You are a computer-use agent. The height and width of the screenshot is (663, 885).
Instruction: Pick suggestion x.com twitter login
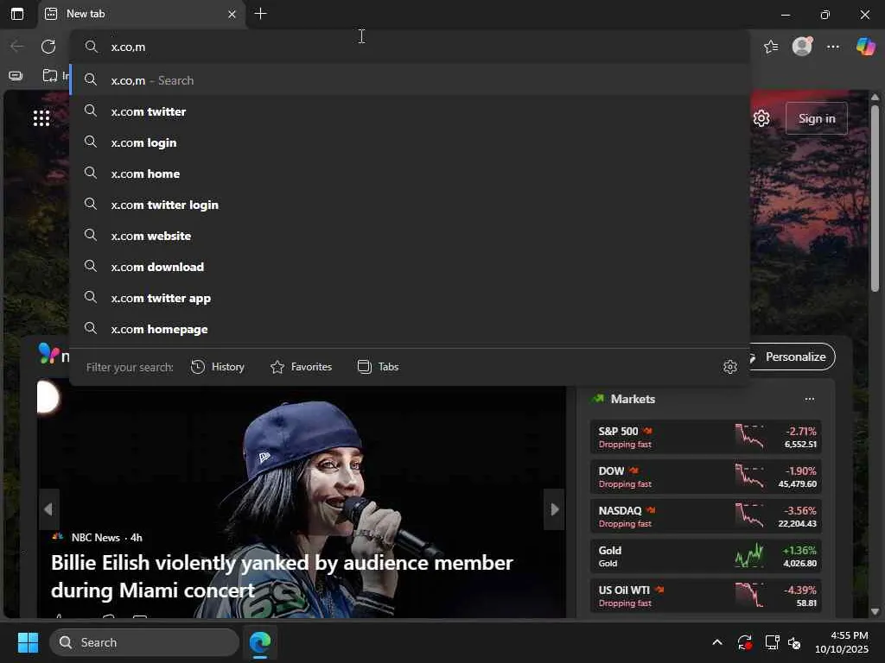411,205
